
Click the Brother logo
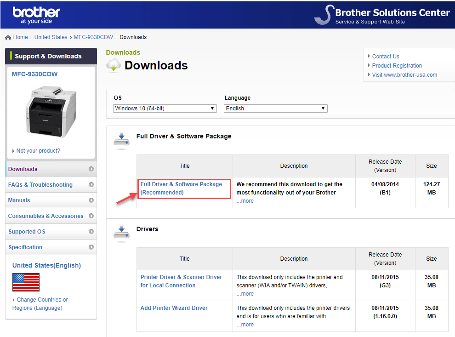pyautogui.click(x=36, y=15)
